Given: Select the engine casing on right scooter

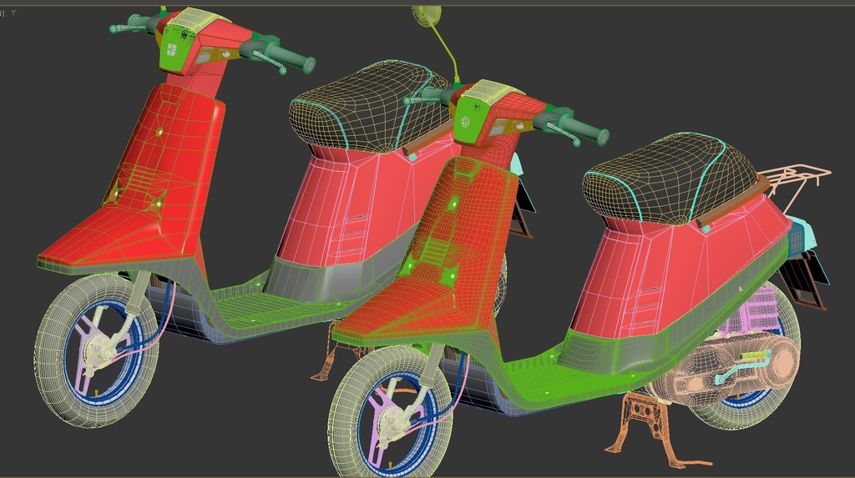Looking at the screenshot, I should click(x=726, y=370).
